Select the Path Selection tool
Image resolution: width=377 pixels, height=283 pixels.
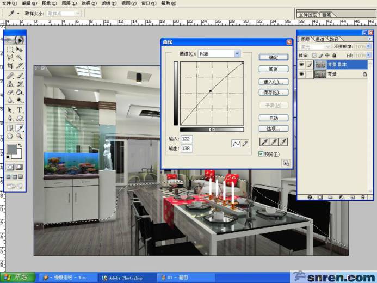point(10,110)
